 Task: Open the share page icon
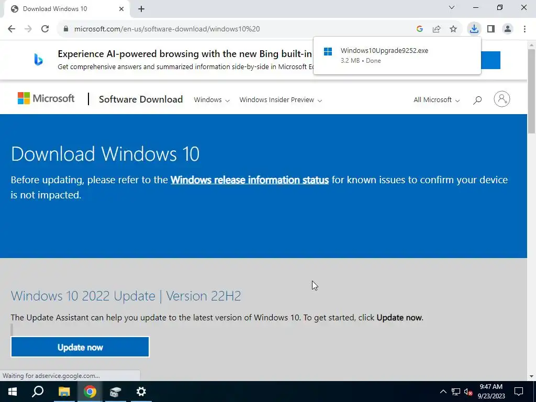[437, 29]
